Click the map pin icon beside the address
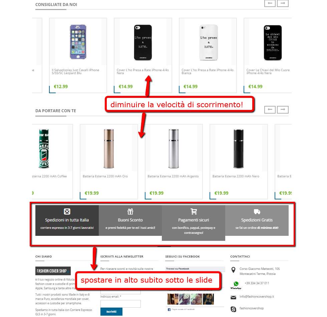The height and width of the screenshot is (317, 327). (233, 270)
